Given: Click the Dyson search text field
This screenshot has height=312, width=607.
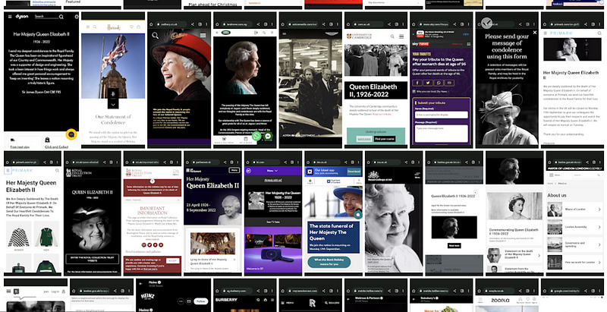Looking at the screenshot, I should click(x=46, y=17).
